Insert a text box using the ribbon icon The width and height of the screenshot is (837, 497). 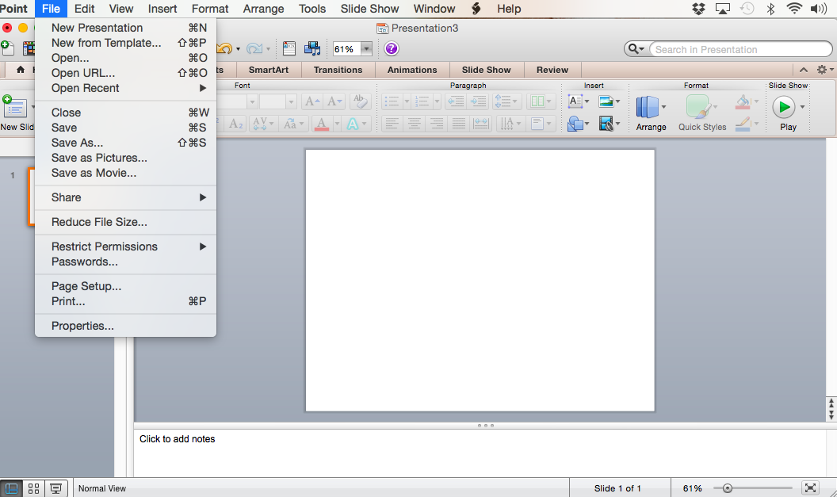(x=575, y=101)
